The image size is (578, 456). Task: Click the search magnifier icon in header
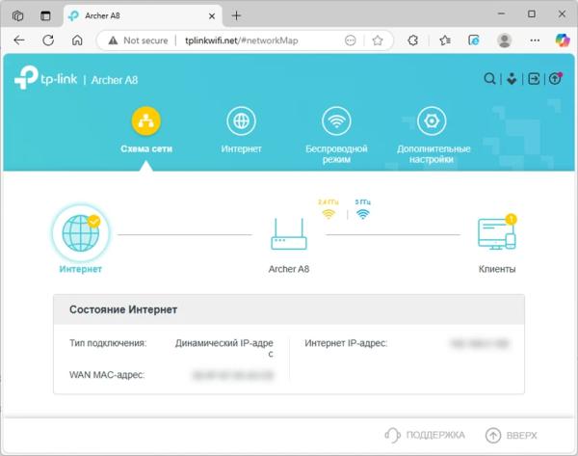(489, 79)
